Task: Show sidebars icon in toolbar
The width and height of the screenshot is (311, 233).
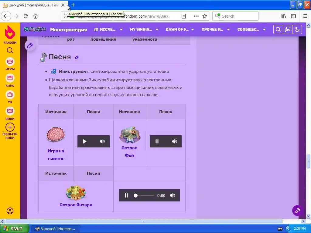Action: (293, 16)
